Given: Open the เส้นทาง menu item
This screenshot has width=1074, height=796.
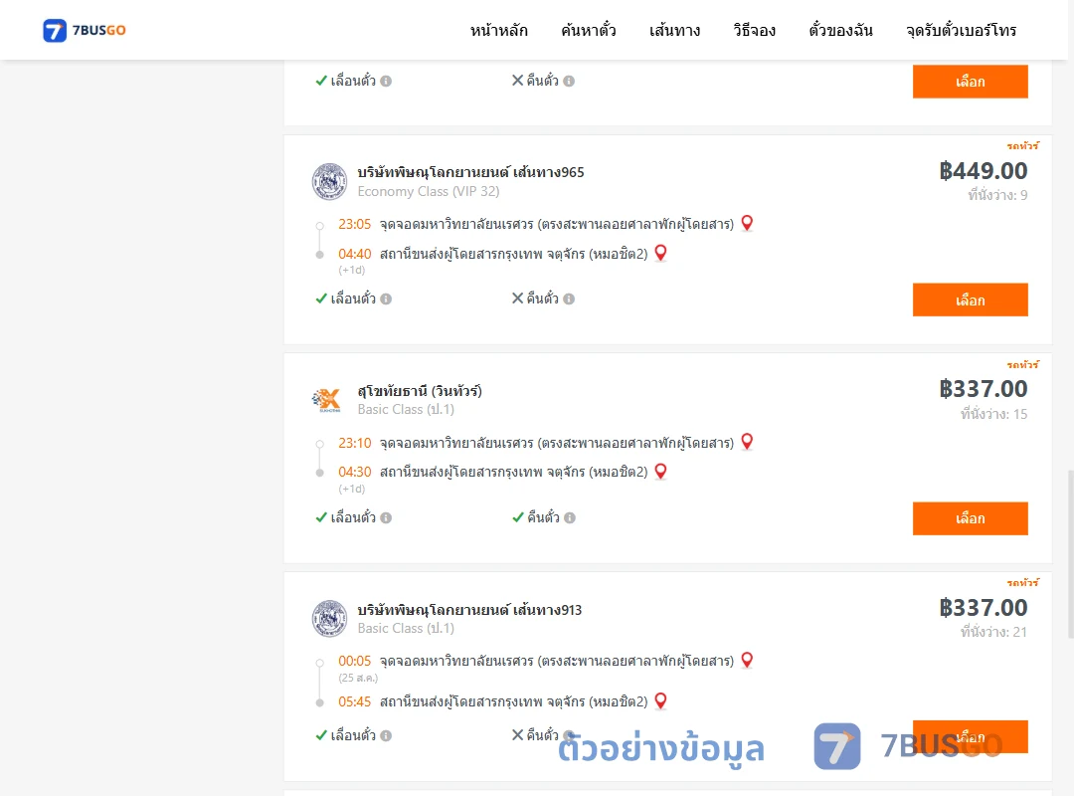Looking at the screenshot, I should coord(674,30).
